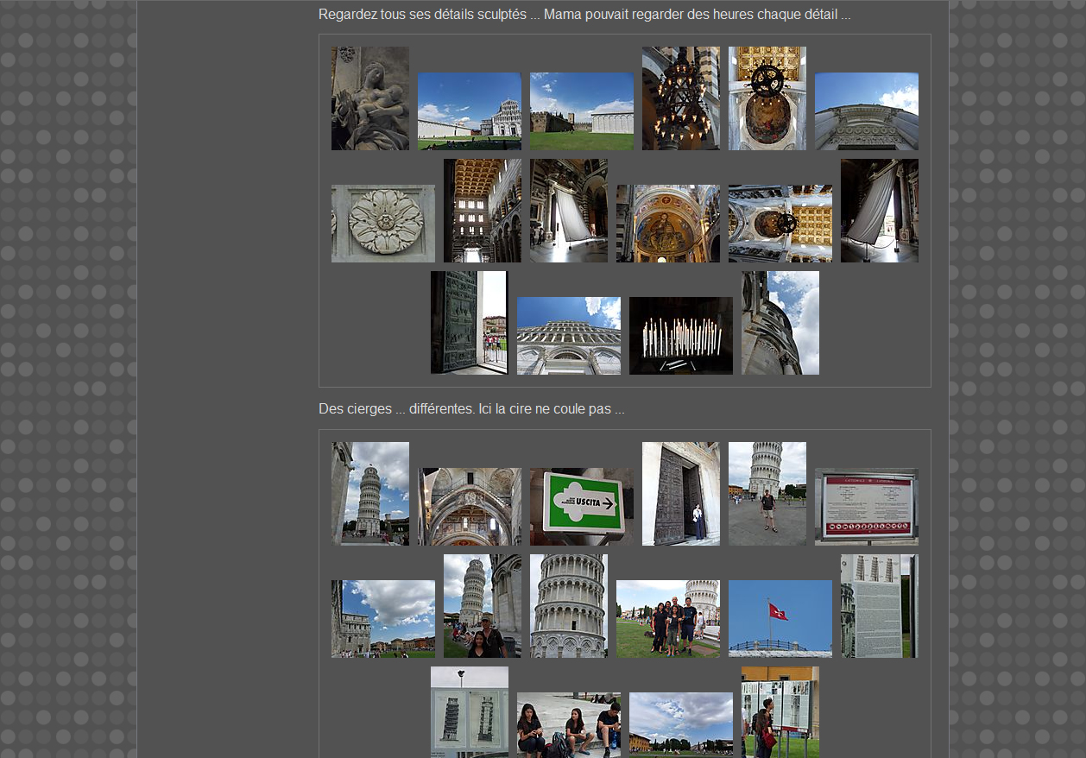Screen dimensions: 1086x758
Task: Open the golden apse mosaic thumbnail
Action: coord(667,223)
